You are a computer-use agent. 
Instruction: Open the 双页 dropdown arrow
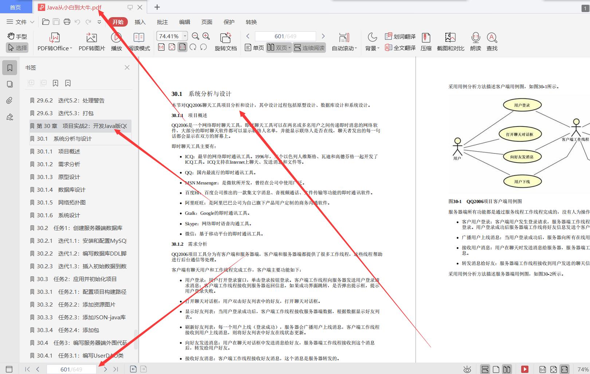tap(290, 48)
